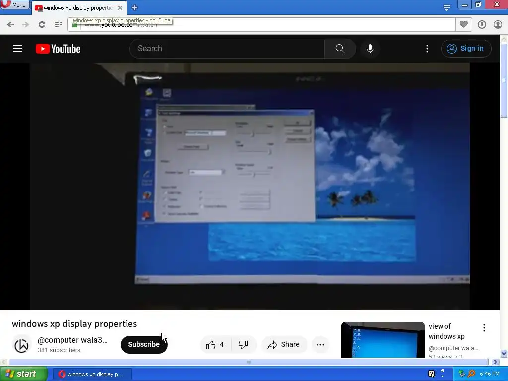Click the address bar URL field

(261, 25)
